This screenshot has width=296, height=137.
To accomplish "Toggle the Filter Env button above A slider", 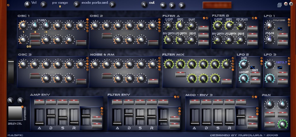I will pos(117,102).
